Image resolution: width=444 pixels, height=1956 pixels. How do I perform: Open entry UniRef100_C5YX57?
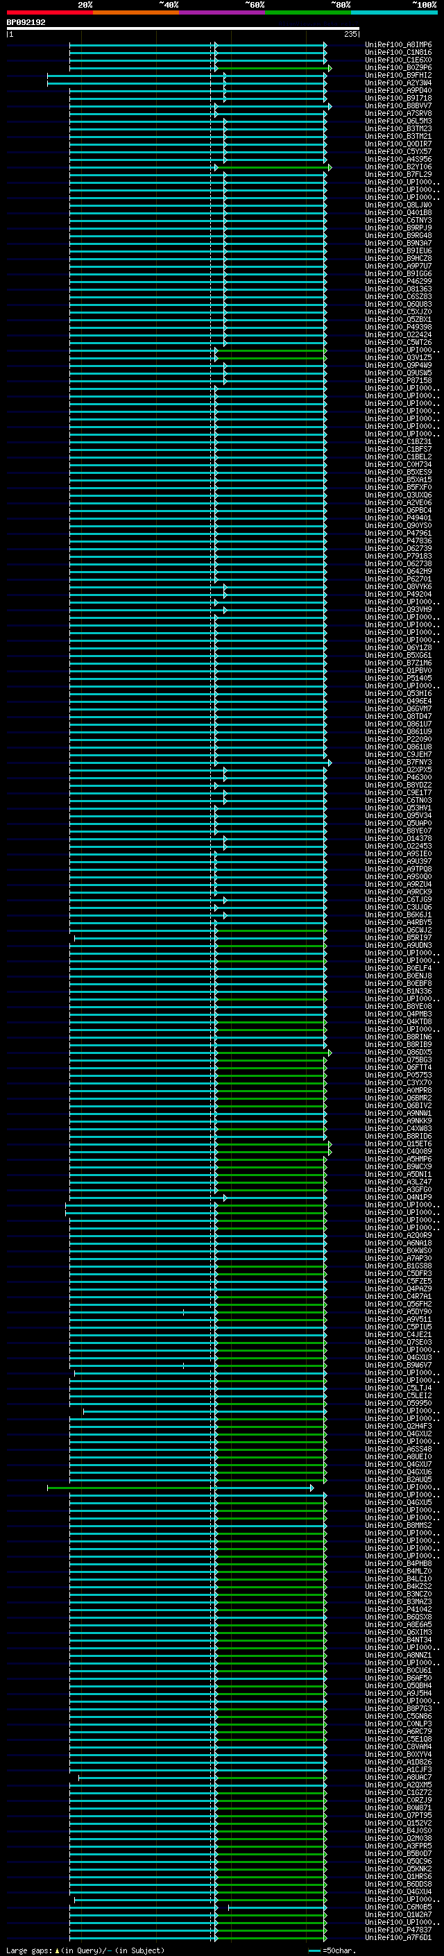pyautogui.click(x=398, y=152)
